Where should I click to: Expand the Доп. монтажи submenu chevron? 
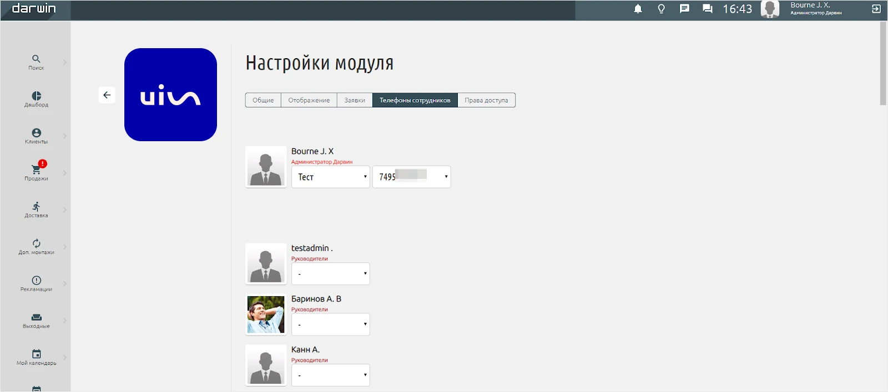pyautogui.click(x=65, y=246)
